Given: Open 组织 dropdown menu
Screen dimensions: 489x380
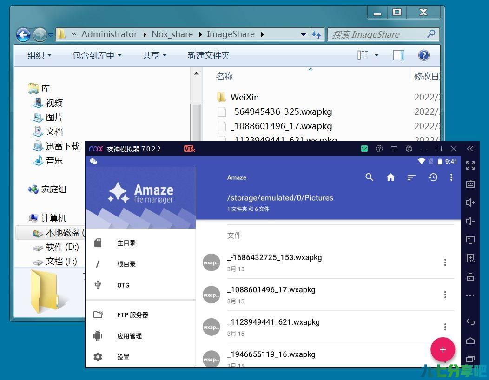Looking at the screenshot, I should click(x=40, y=55).
